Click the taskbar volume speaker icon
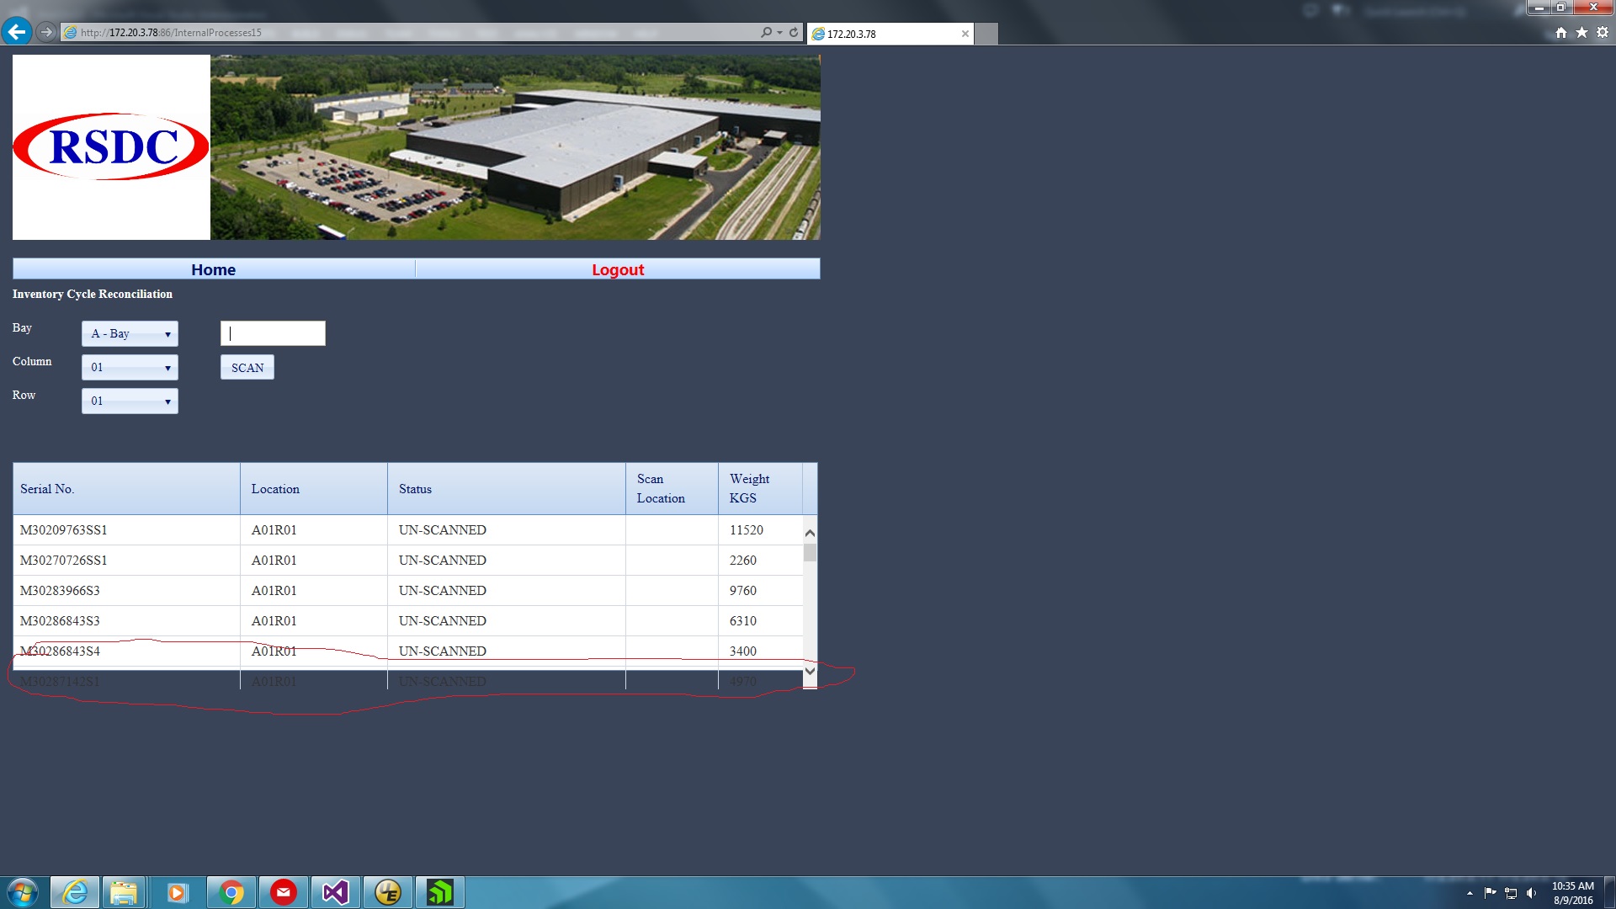1616x909 pixels. coord(1531,893)
